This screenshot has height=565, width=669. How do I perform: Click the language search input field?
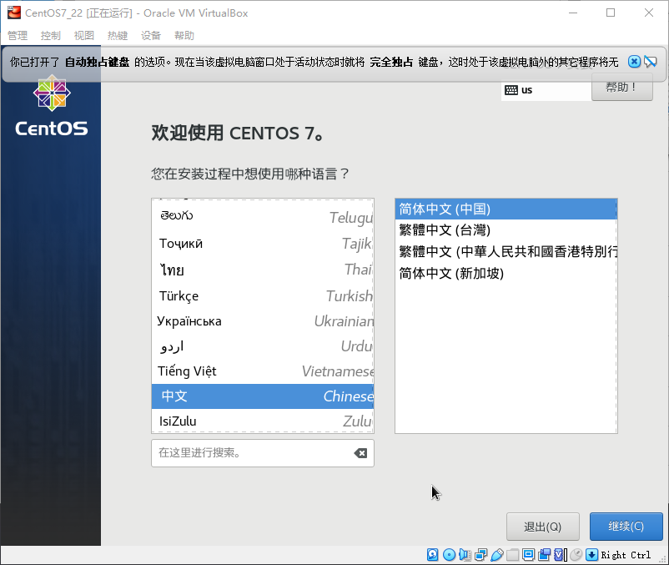point(263,453)
